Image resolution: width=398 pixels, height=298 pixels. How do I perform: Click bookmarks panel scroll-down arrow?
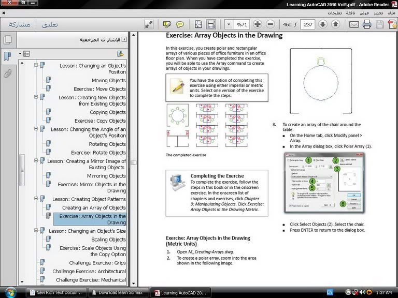(22, 282)
